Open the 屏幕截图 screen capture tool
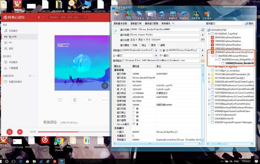The width and height of the screenshot is (260, 164). tap(184, 16)
